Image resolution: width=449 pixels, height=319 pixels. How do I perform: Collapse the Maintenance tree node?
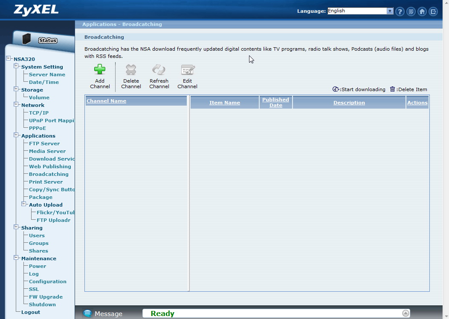16,258
